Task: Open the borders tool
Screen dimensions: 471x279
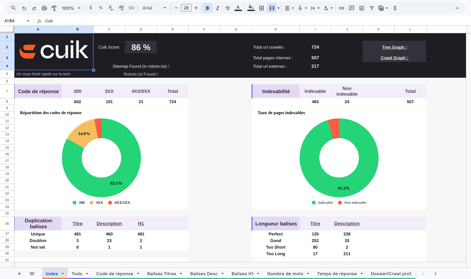Action: 262,8
